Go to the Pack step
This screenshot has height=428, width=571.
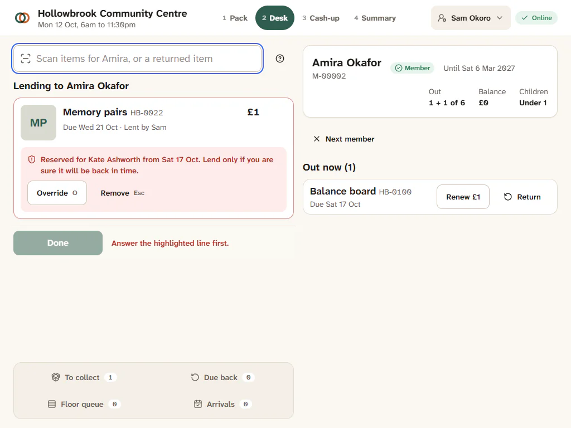235,18
